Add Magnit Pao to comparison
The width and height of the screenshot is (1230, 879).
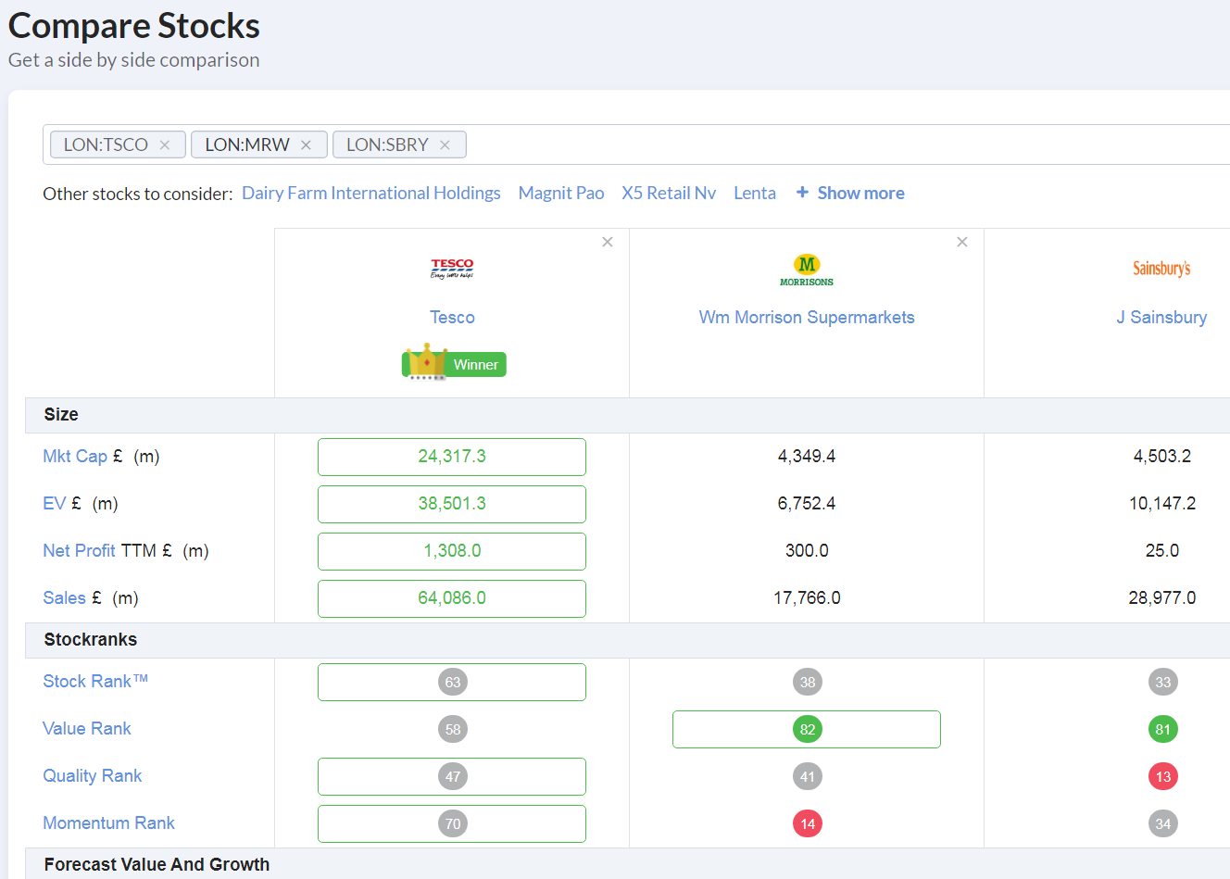pos(561,194)
